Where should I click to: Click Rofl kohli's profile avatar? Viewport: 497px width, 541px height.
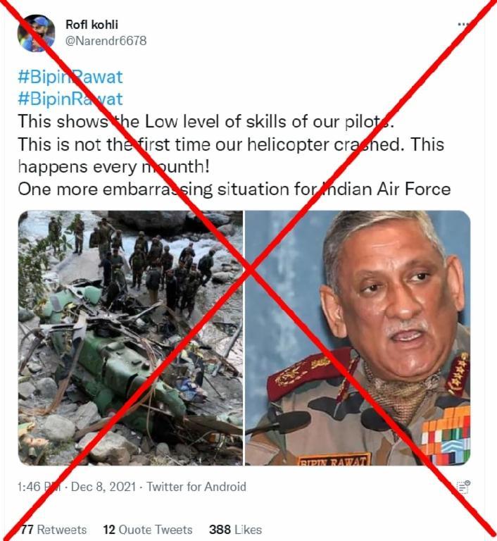click(x=36, y=33)
